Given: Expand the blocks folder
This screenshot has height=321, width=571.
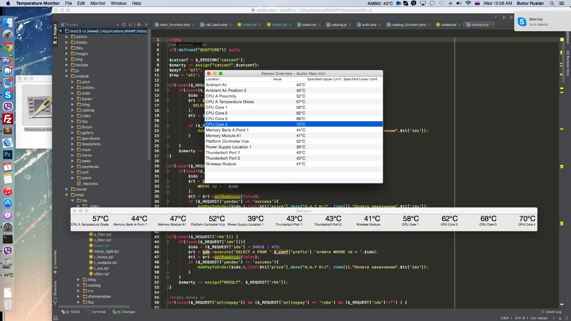Looking at the screenshot, I should pyautogui.click(x=67, y=42).
